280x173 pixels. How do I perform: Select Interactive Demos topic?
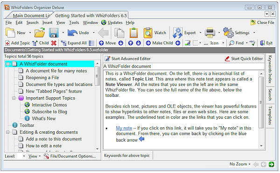click(x=49, y=105)
